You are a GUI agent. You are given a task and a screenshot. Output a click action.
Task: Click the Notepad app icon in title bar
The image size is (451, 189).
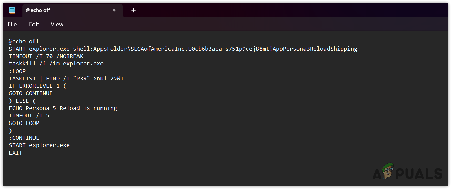pos(12,10)
